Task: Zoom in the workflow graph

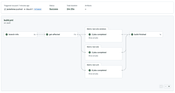Action: click(x=169, y=86)
